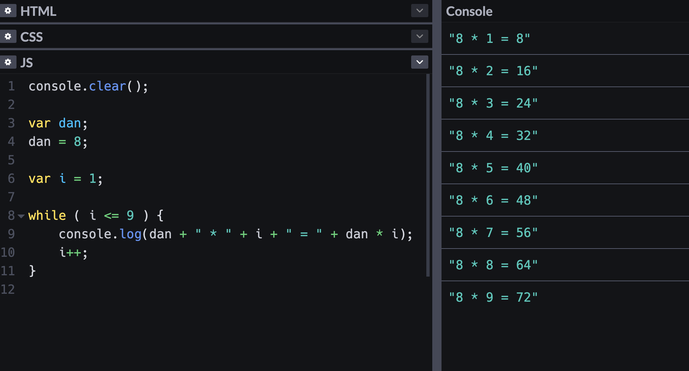Click console output "8 * 1 = 8"
Screen dimensions: 689x371
pyautogui.click(x=489, y=39)
